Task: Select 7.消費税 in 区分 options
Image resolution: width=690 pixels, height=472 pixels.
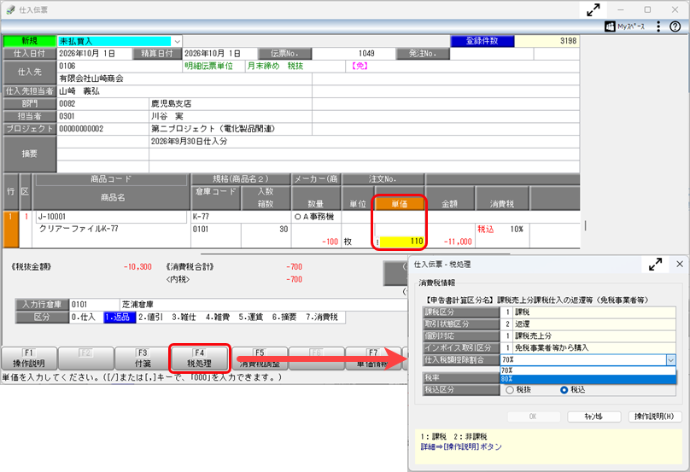Action: tap(322, 318)
